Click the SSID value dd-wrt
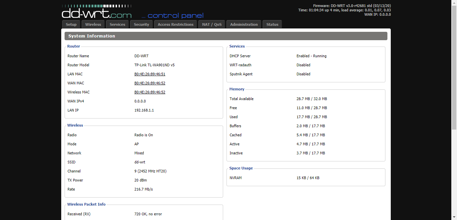Image resolution: width=457 pixels, height=220 pixels. 140,162
